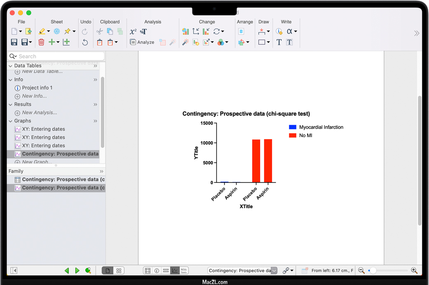The width and height of the screenshot is (429, 285).
Task: Expand the Greek alpha symbol dropdown
Action: point(295,31)
